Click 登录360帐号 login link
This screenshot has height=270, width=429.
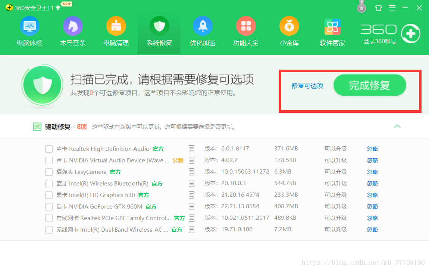click(380, 41)
